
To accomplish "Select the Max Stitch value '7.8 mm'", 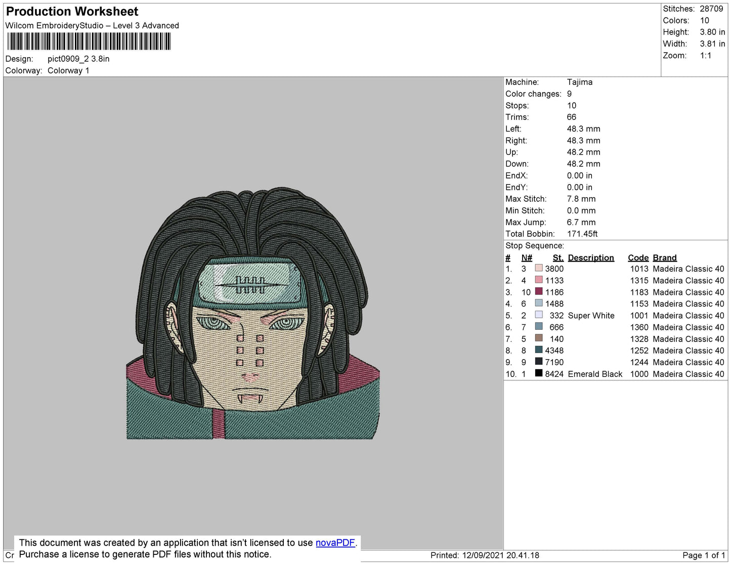I will tap(581, 199).
